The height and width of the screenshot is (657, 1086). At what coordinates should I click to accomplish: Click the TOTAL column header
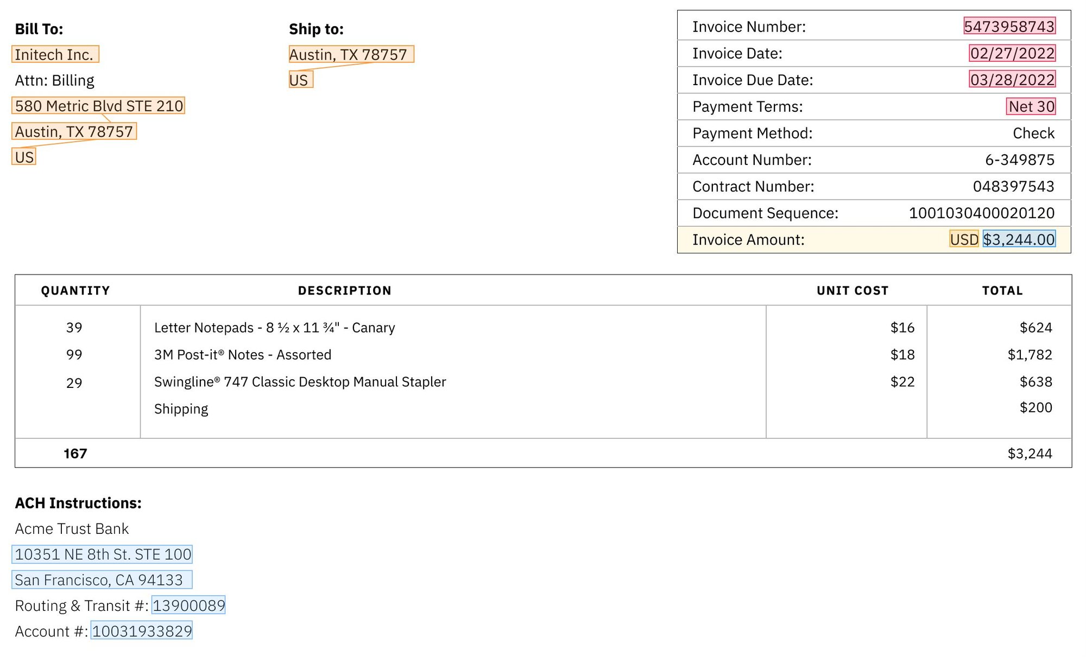(x=1002, y=290)
